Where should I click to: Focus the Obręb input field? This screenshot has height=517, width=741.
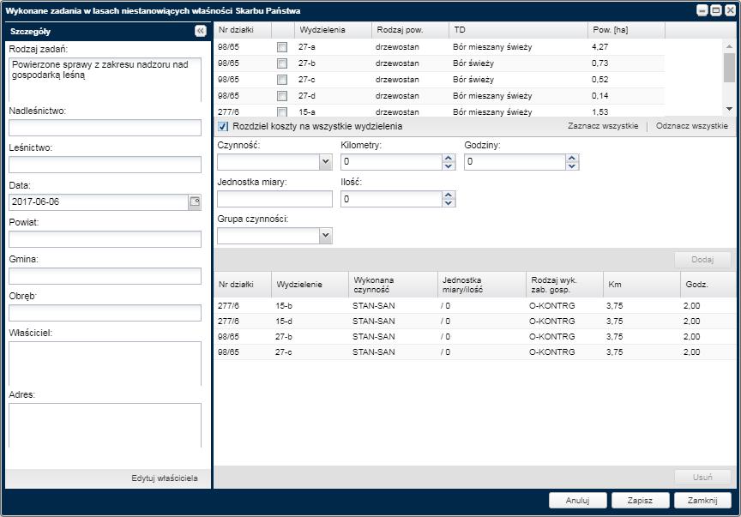[105, 313]
